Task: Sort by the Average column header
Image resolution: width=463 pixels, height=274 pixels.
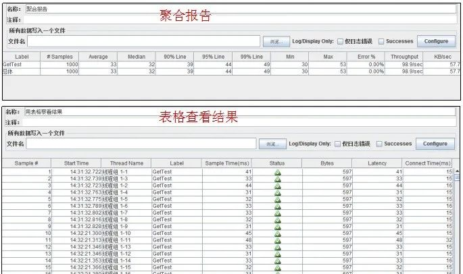Action: (x=98, y=57)
